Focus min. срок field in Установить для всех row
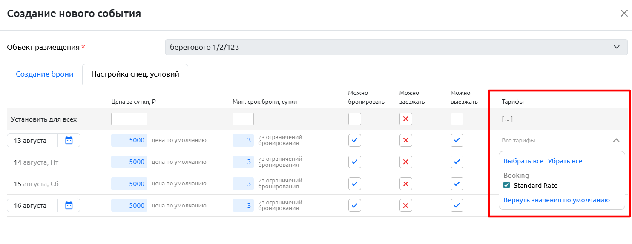Screen dimensions: 632x244 tap(243, 119)
